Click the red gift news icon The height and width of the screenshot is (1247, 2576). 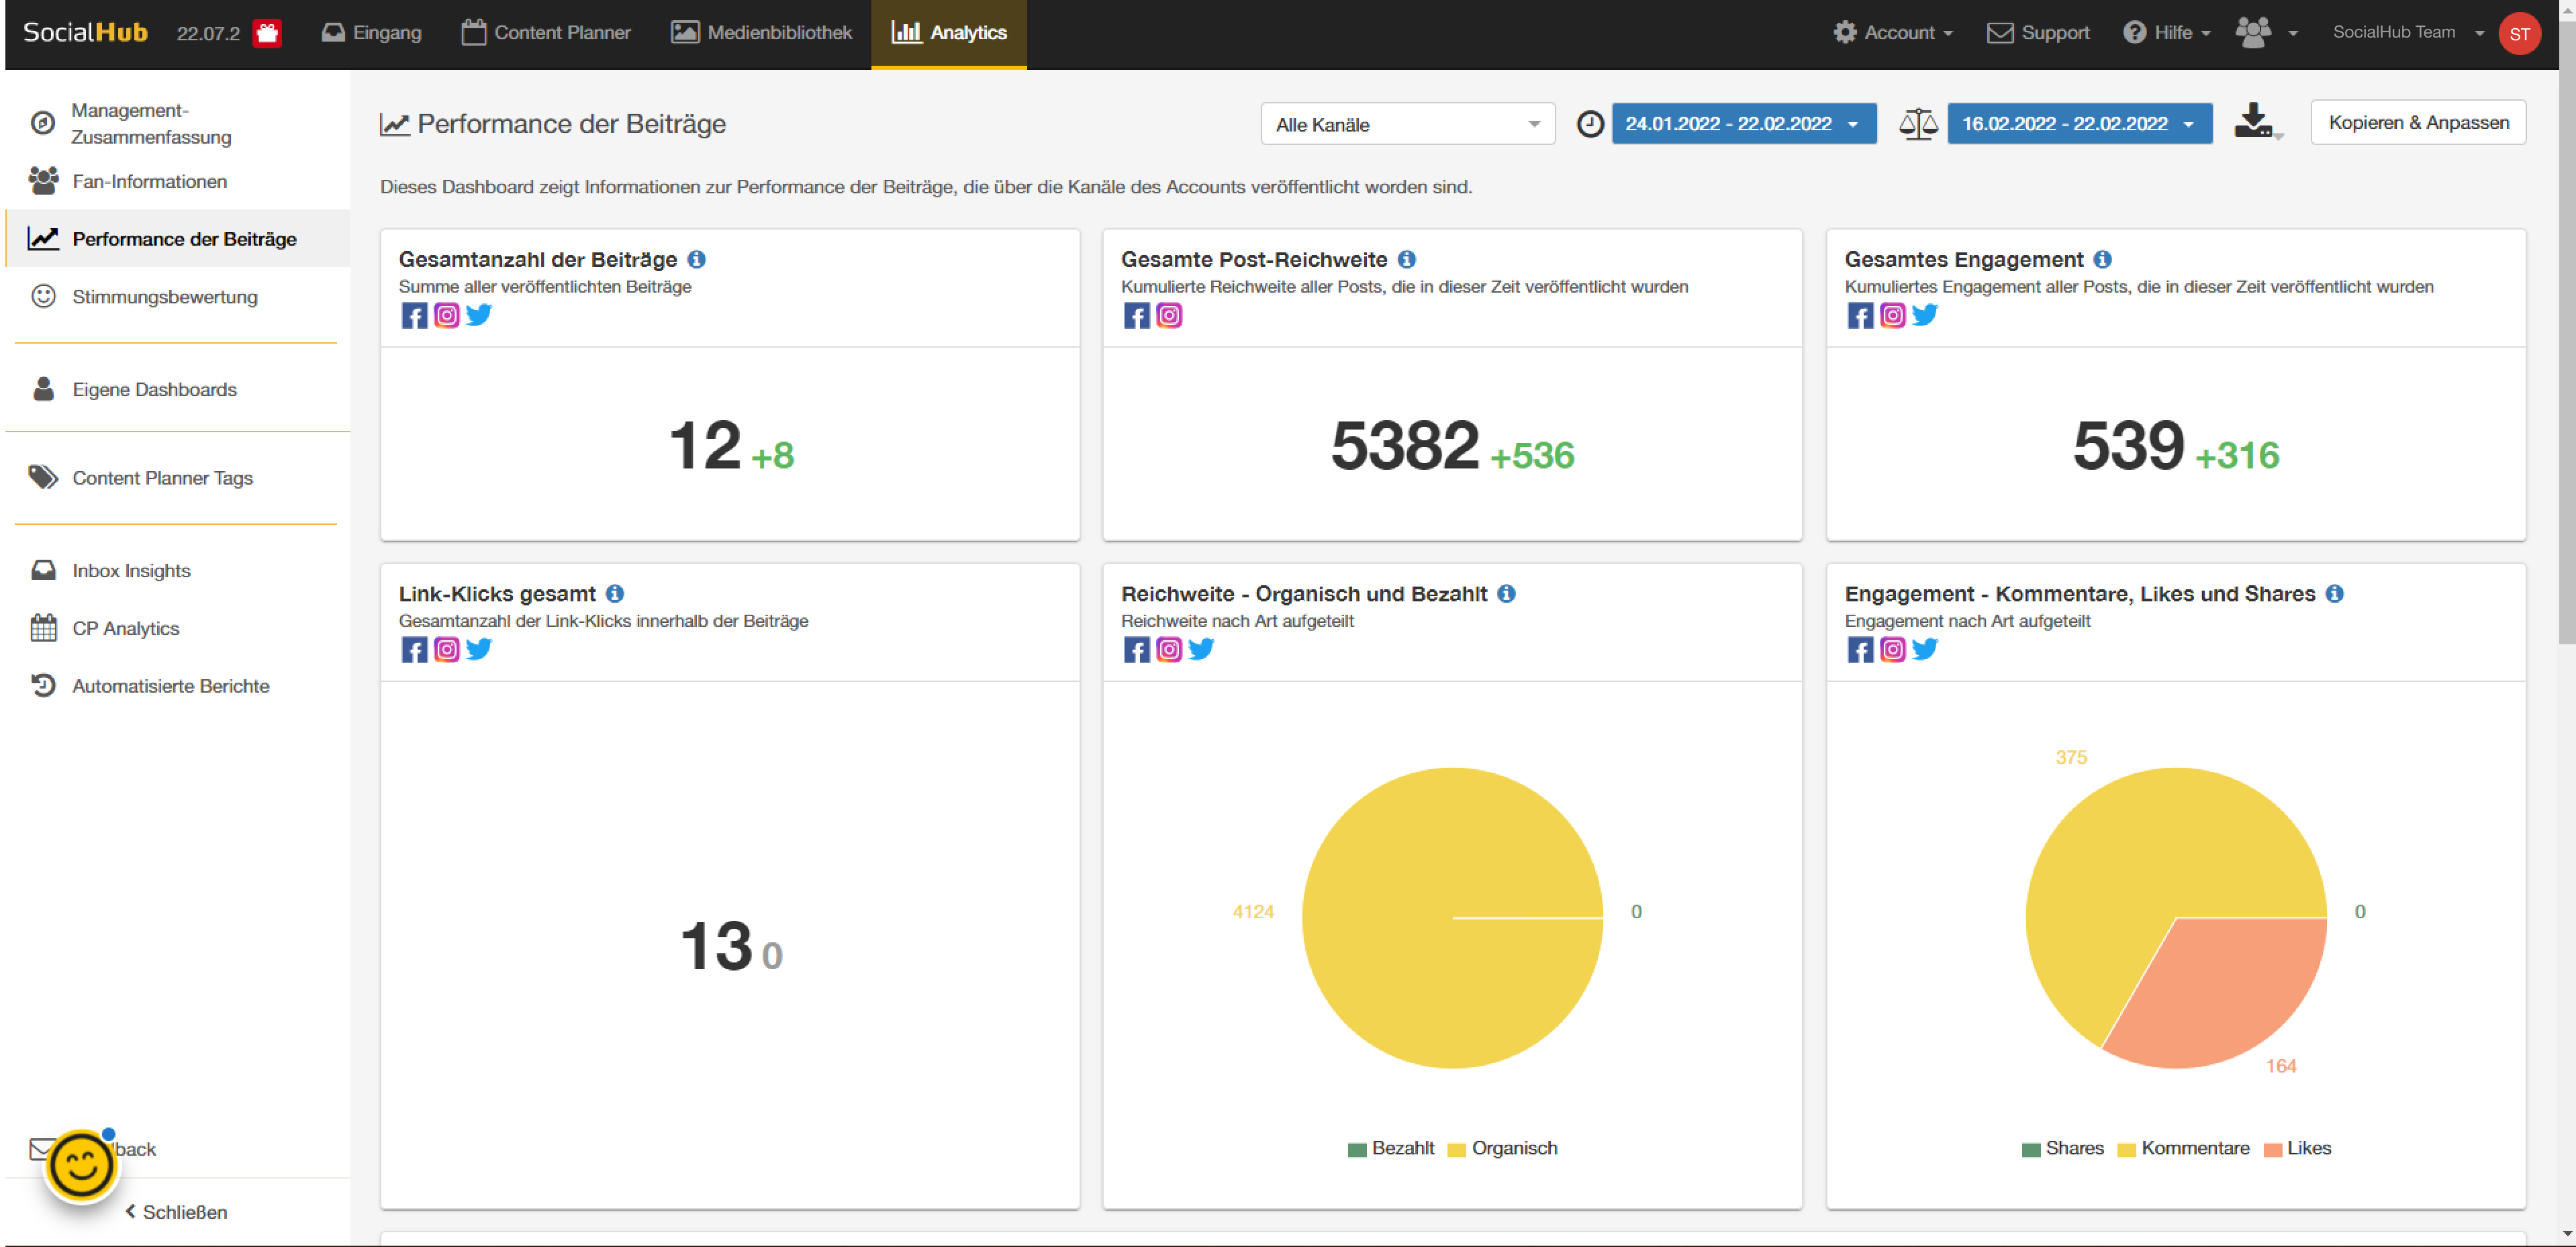[x=267, y=33]
